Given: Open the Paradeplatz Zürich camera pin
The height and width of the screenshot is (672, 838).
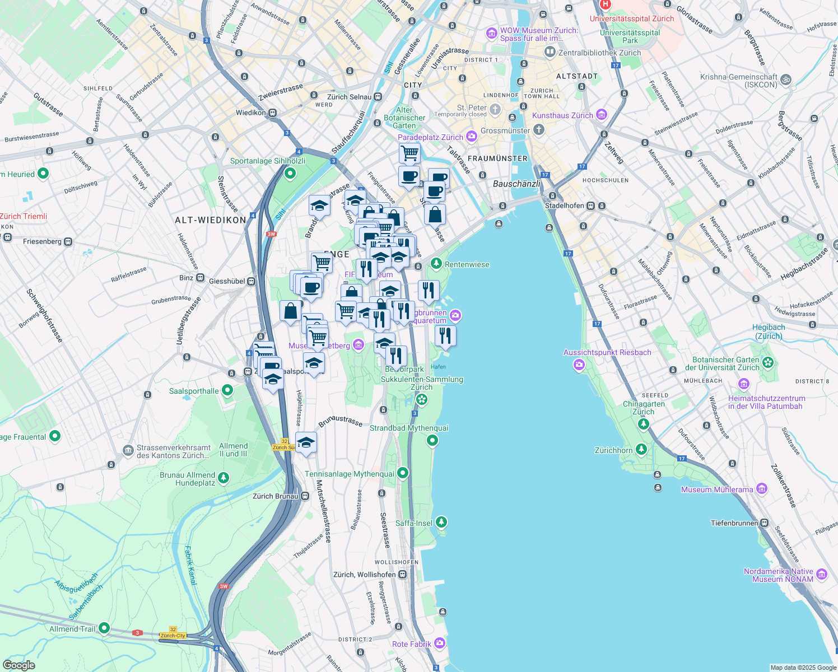Looking at the screenshot, I should click(471, 136).
